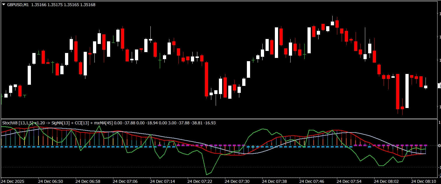Select the 24 Dec 07:46 time label
This screenshot has width=441, height=184.
tap(312, 181)
